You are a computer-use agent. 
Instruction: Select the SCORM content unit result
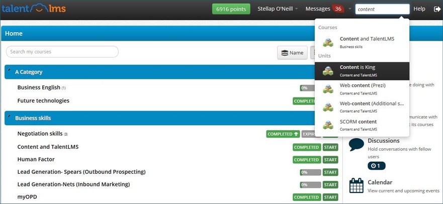click(362, 125)
